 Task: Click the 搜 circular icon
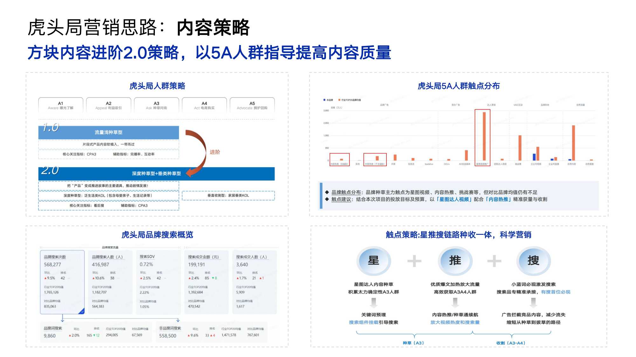(x=533, y=261)
